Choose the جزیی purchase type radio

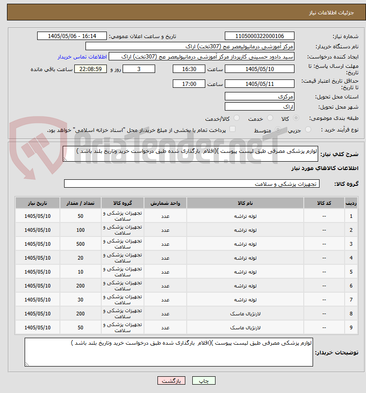click(x=308, y=129)
